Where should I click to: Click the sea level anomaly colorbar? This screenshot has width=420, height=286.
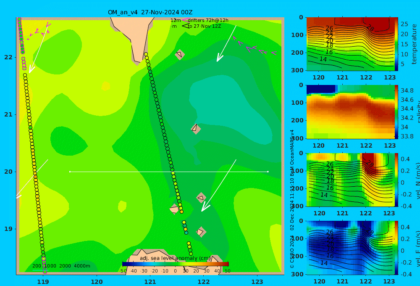click(x=176, y=264)
